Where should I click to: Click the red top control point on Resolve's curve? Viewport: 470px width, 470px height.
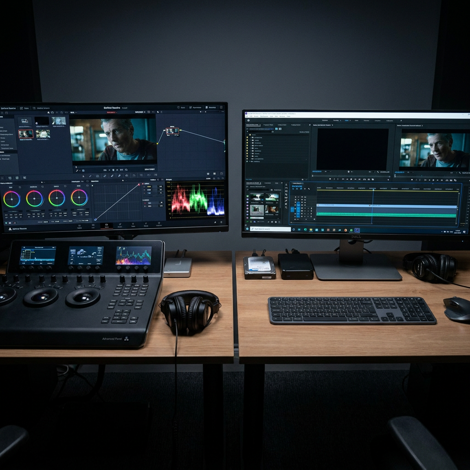[x=139, y=185]
